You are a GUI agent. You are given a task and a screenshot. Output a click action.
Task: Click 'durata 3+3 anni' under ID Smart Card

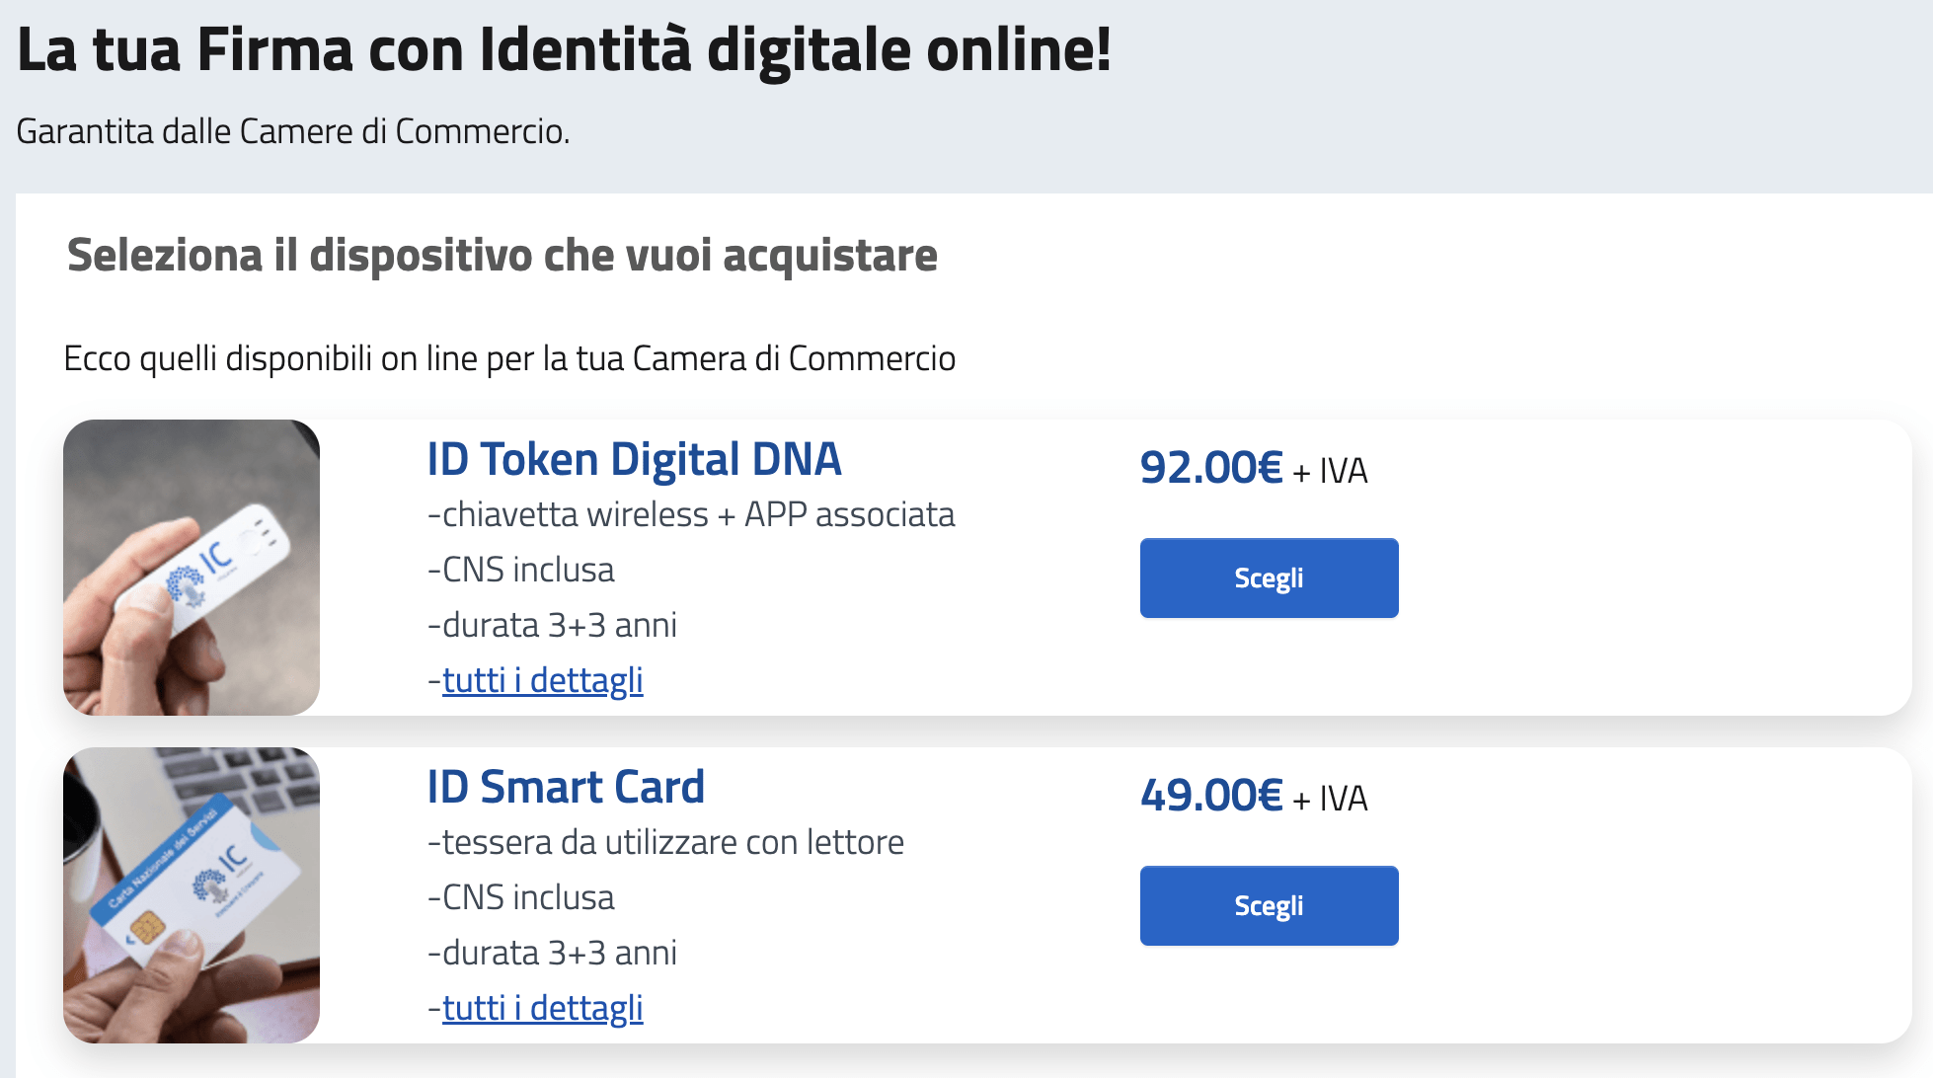(x=552, y=953)
